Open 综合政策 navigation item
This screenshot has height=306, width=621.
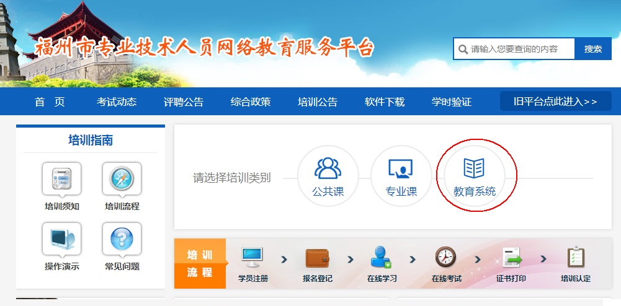[x=251, y=102]
